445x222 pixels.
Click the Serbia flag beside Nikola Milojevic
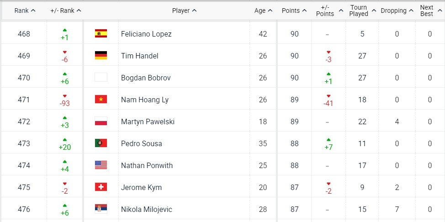[x=101, y=209]
